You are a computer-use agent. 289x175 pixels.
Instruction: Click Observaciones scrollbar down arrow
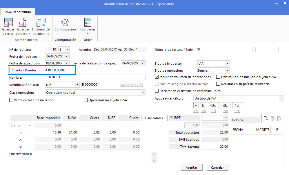[x=155, y=160]
